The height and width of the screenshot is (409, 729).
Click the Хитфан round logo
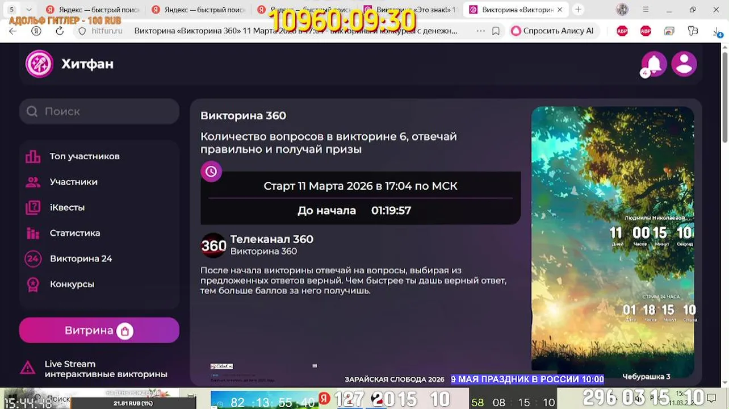point(39,64)
